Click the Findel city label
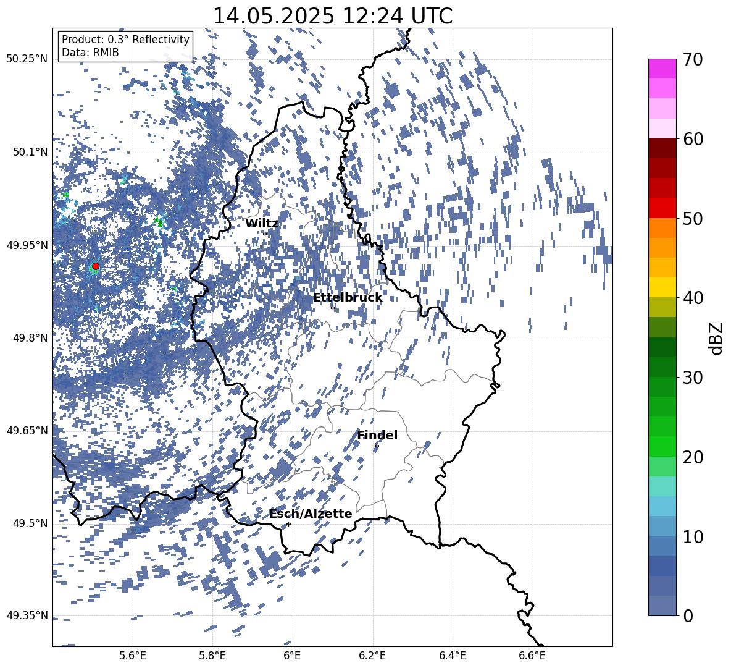731x668 pixels. coord(377,435)
